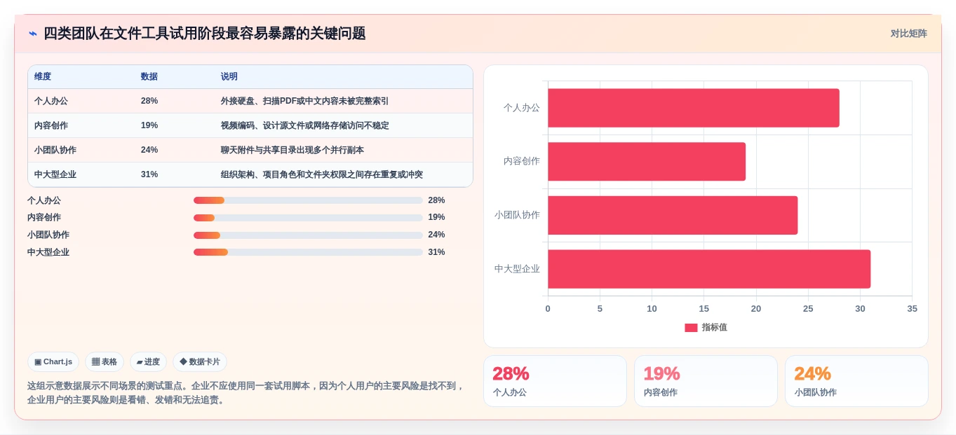Click the 个人办公 chart axis label

[521, 108]
